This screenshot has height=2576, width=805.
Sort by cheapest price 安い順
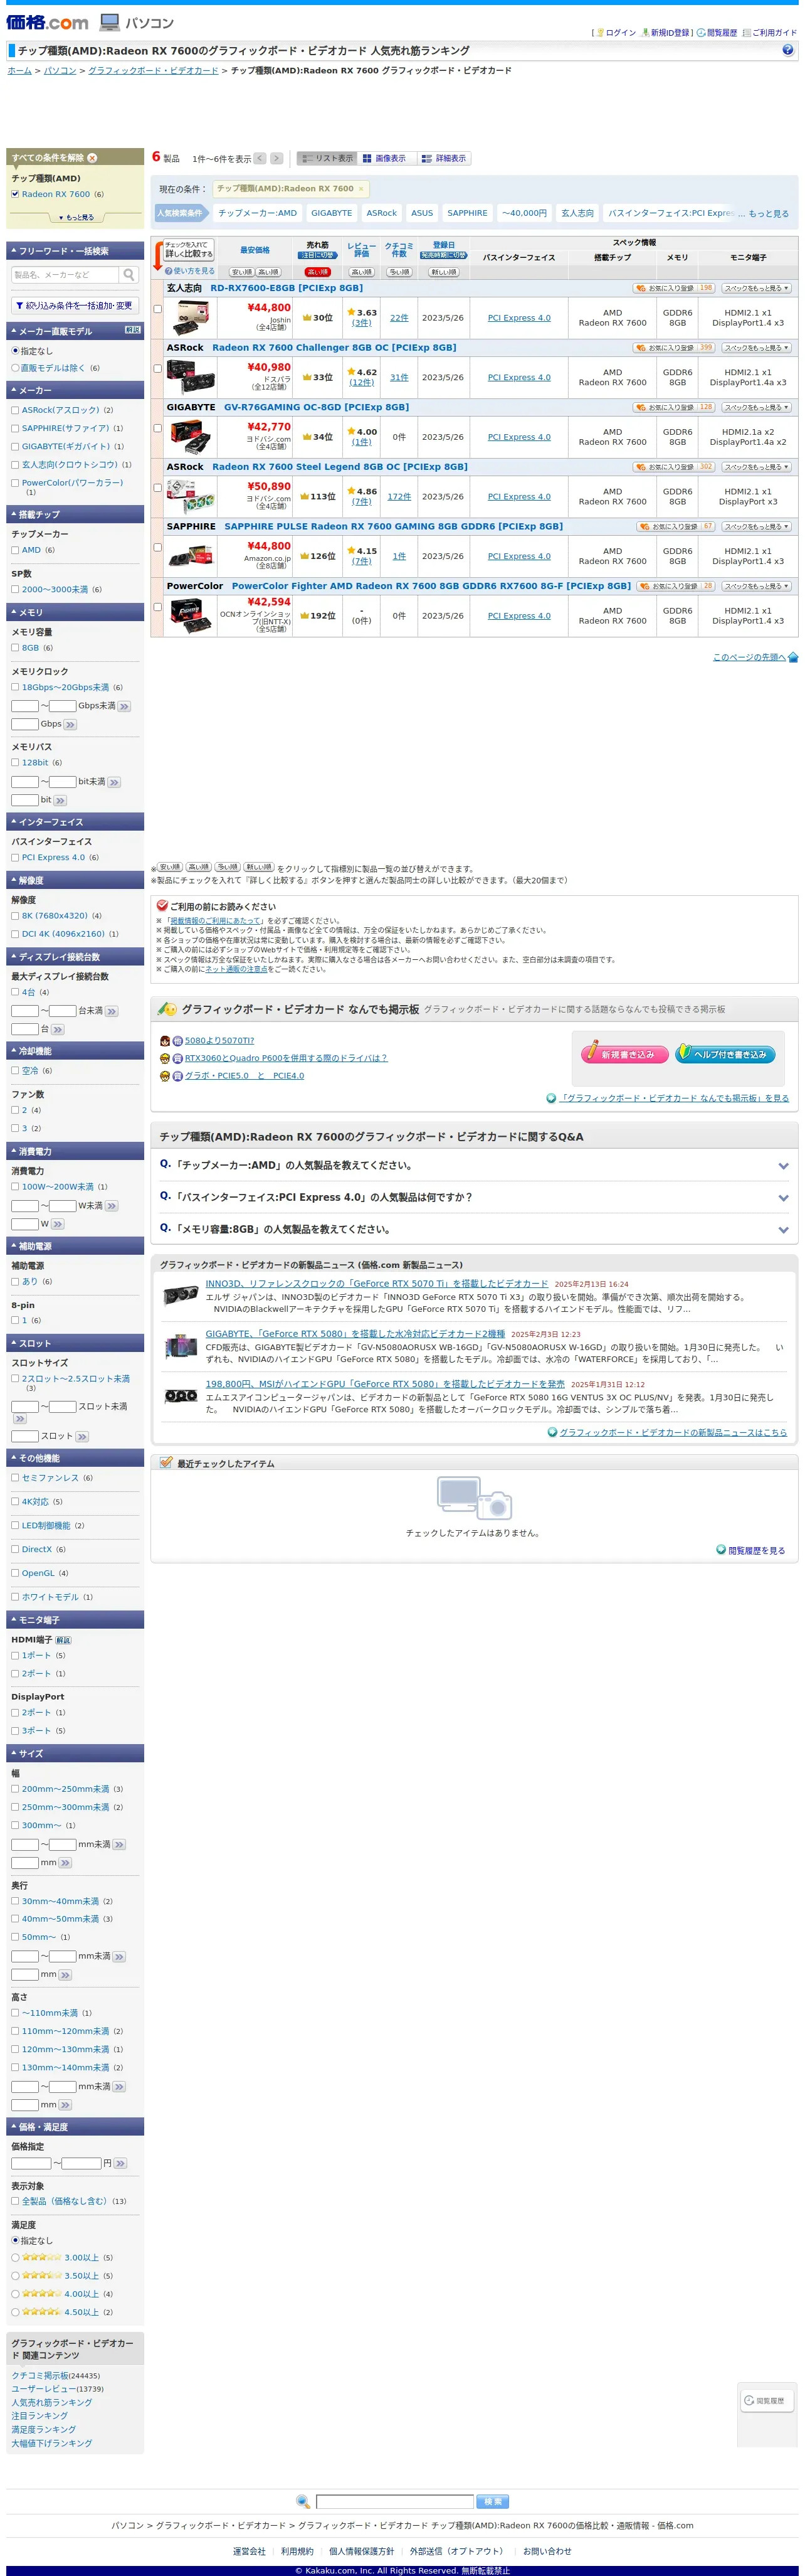[x=242, y=272]
